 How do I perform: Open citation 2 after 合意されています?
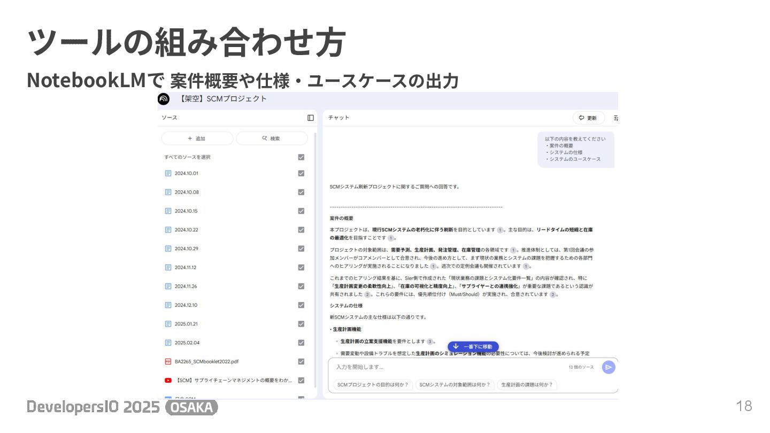pos(553,295)
